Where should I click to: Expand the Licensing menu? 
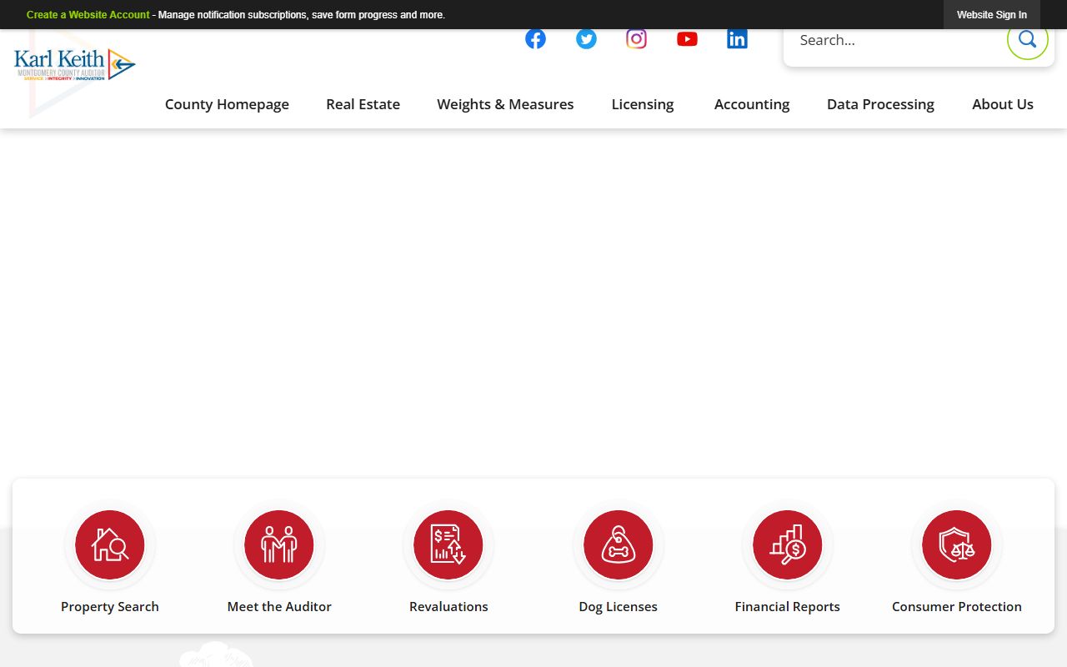tap(642, 104)
